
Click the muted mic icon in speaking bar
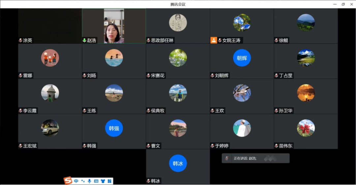coord(226,158)
